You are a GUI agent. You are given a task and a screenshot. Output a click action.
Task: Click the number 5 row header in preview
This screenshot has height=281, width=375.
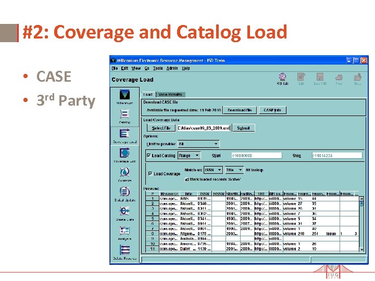click(x=153, y=219)
